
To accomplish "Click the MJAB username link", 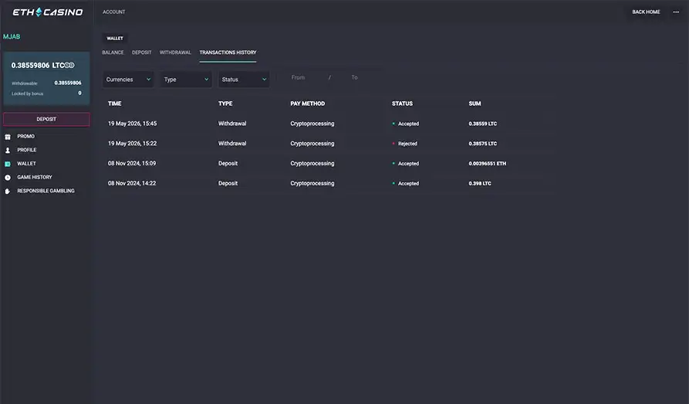I will click(12, 37).
